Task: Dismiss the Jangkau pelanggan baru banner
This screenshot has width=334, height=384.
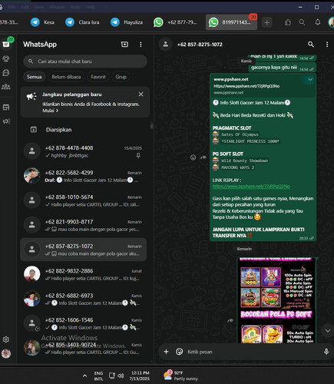Action: coord(141,94)
